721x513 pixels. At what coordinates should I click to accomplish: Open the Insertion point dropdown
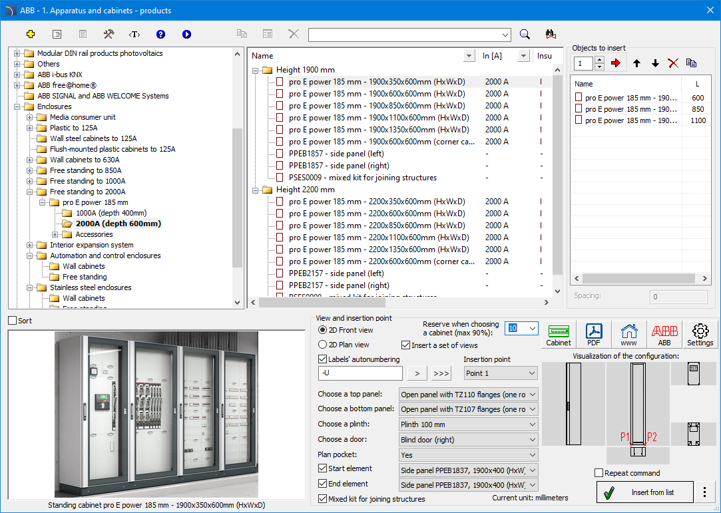tap(500, 373)
